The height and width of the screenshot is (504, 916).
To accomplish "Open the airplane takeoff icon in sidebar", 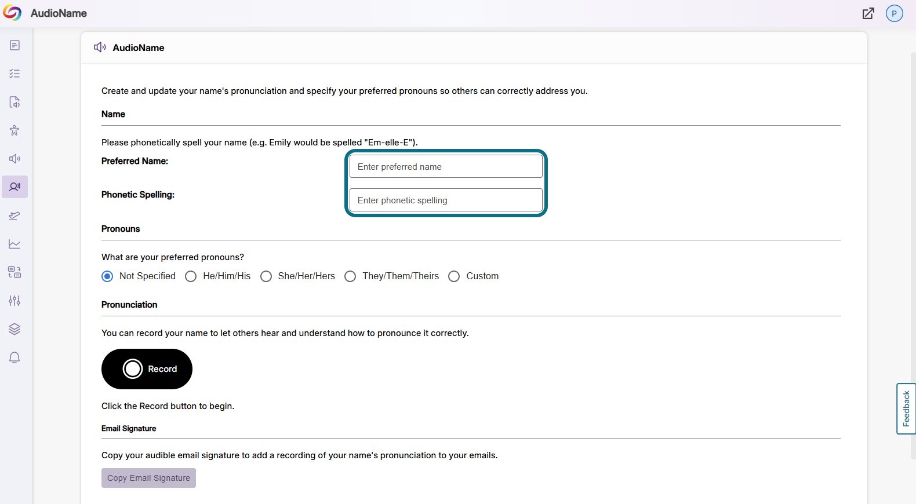I will pyautogui.click(x=14, y=216).
